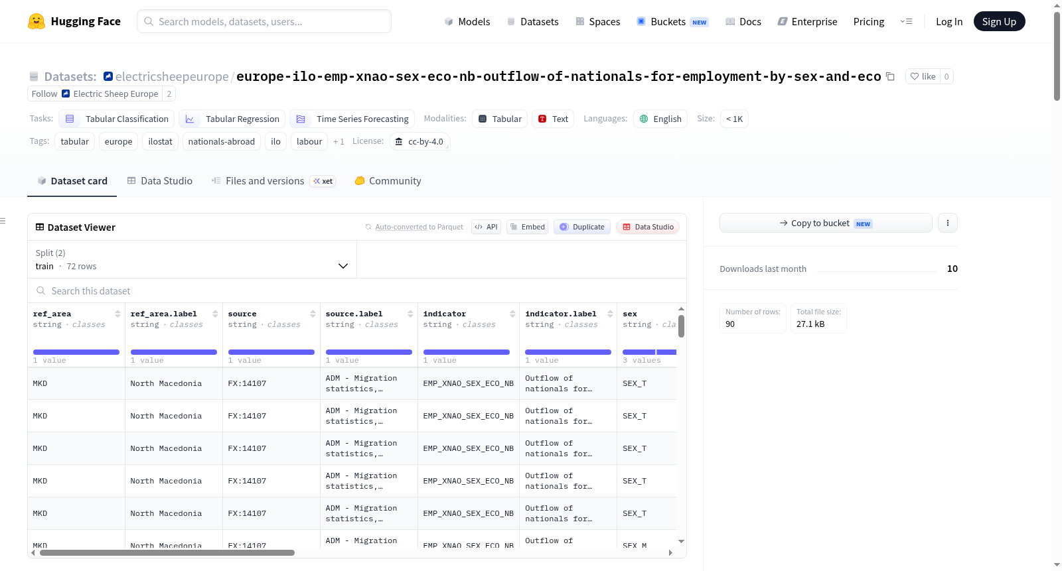
Task: Click the page's vertical scrollbar thumb
Action: (x=1057, y=56)
